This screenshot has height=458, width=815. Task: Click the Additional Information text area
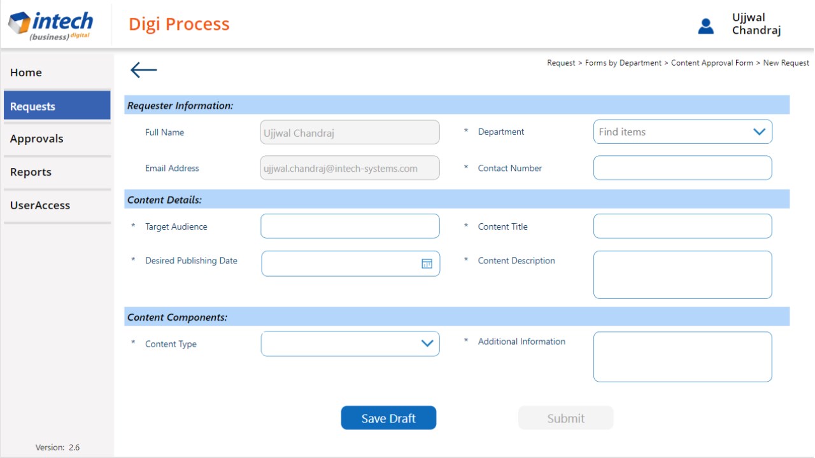click(683, 357)
